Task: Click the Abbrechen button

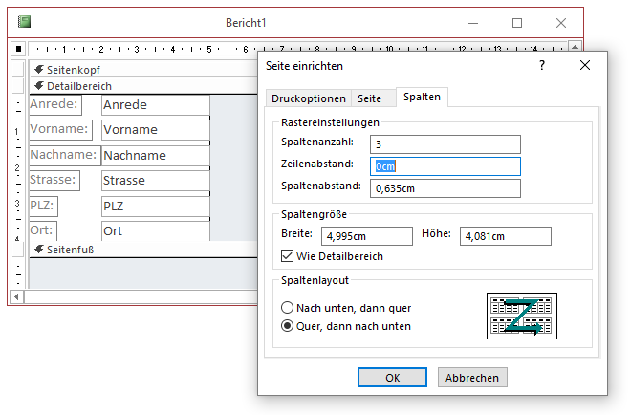Action: [472, 378]
